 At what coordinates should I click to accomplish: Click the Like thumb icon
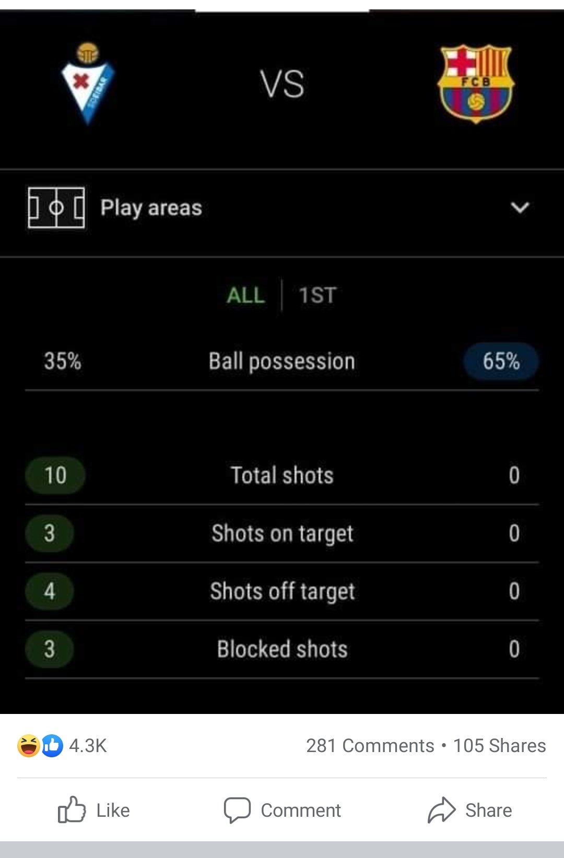[x=72, y=810]
